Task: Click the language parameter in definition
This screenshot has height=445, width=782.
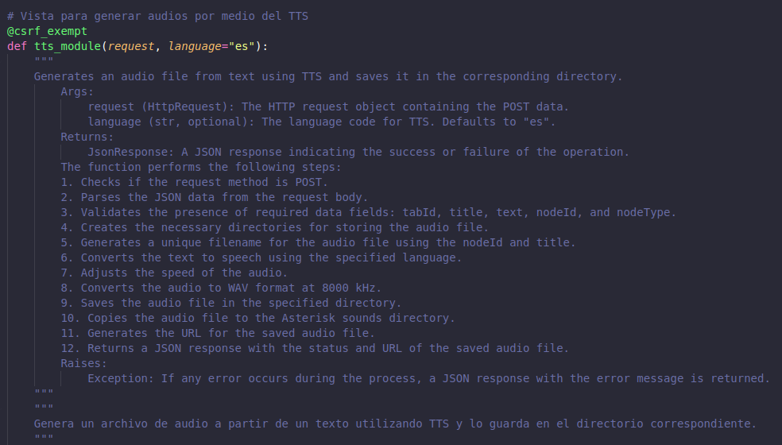Action: click(195, 46)
